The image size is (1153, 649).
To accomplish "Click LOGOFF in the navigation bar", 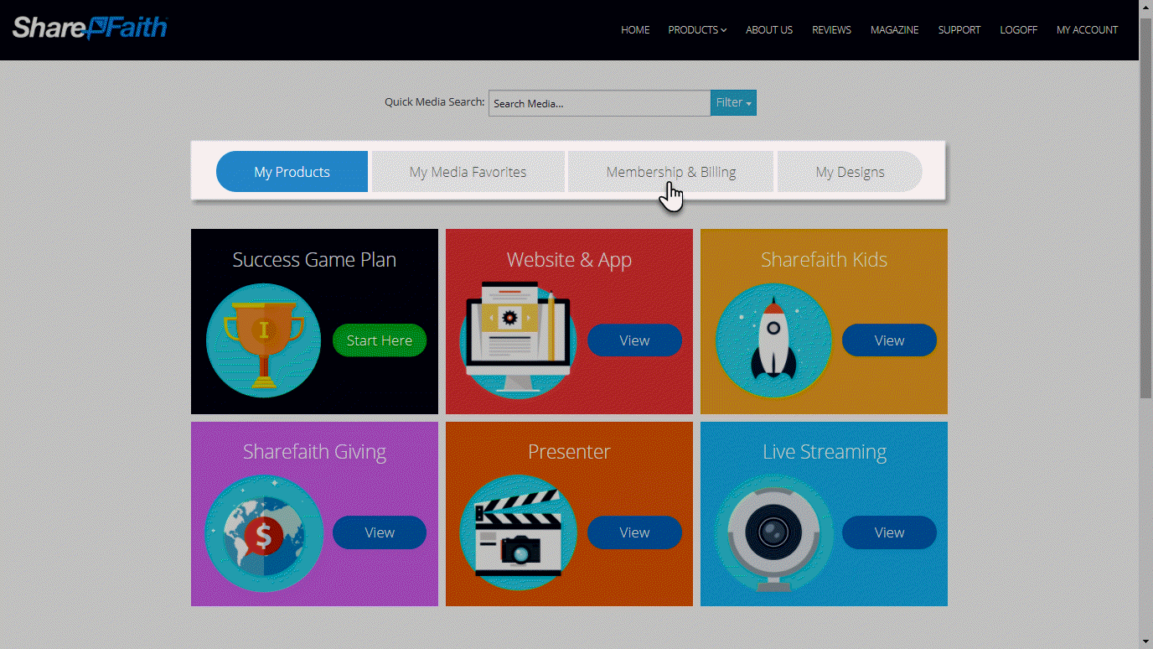I will (x=1018, y=30).
